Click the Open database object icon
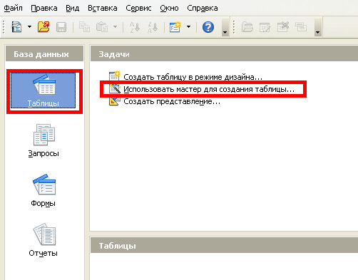This screenshot has height=280, width=358. pyautogui.click(x=247, y=27)
